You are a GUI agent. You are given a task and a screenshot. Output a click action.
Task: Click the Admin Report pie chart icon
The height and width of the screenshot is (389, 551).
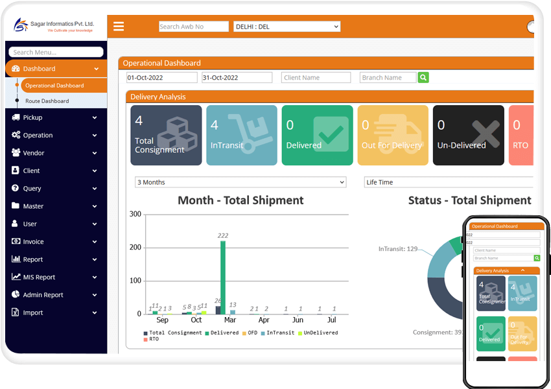click(x=15, y=294)
